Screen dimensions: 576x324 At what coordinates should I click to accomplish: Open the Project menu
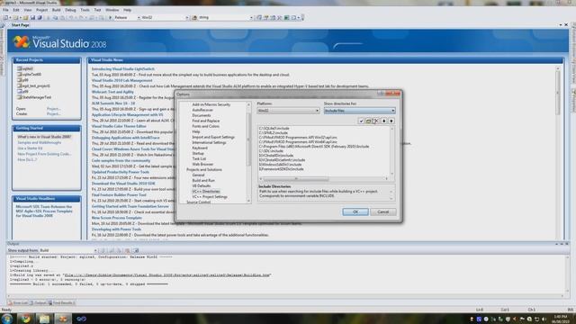(x=41, y=10)
